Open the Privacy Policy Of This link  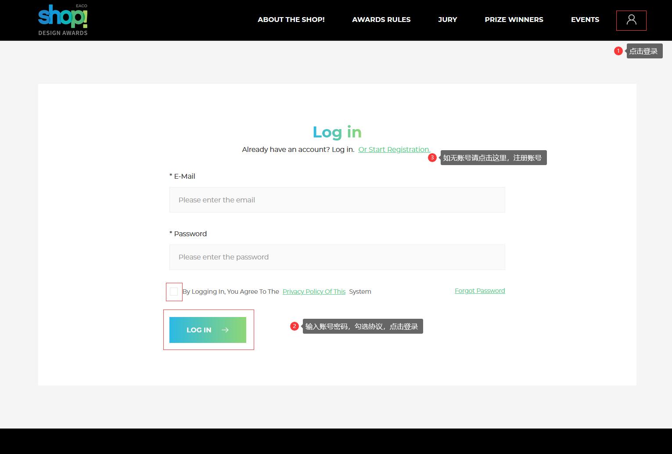(314, 292)
